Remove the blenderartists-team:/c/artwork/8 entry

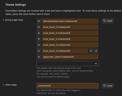pyautogui.click(x=39, y=21)
